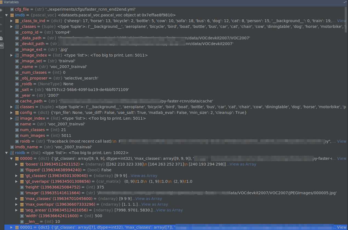The image size is (348, 230).
Task: Expand the 00001 dict entry
Action: coord(11,227)
